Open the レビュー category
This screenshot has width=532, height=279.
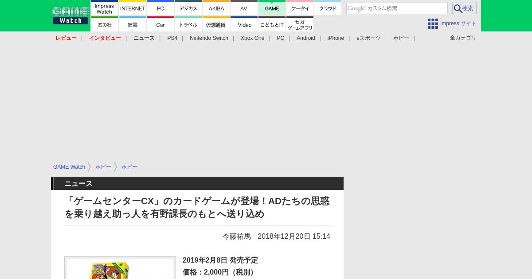pos(66,38)
